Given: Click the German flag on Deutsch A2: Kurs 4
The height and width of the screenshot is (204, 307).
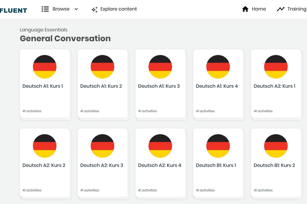Looking at the screenshot, I should click(x=160, y=146).
